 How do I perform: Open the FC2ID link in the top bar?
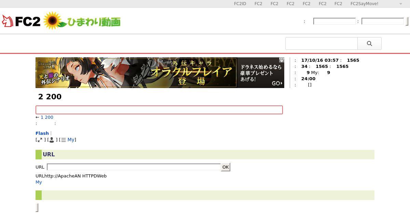240,4
